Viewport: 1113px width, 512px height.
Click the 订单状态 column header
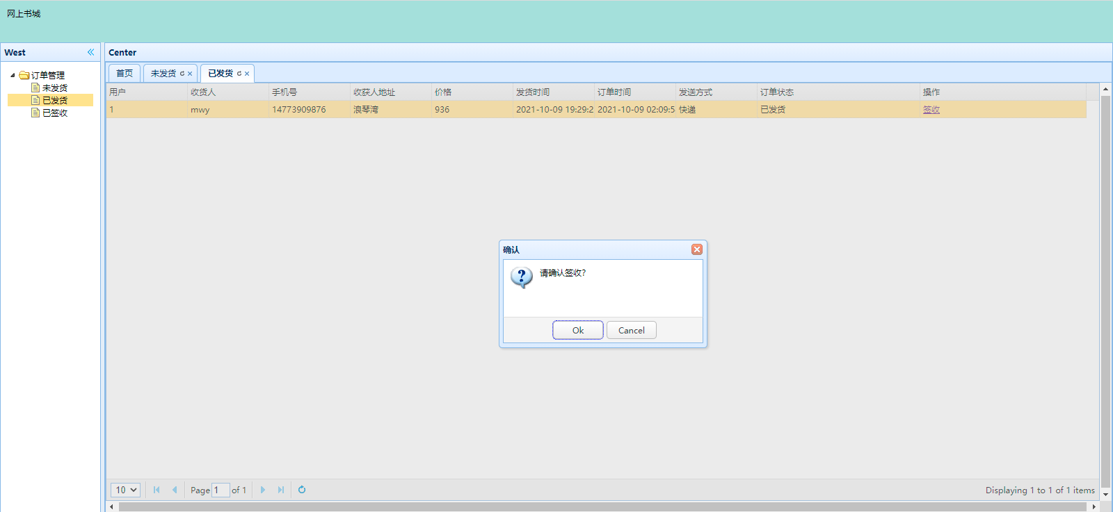838,92
